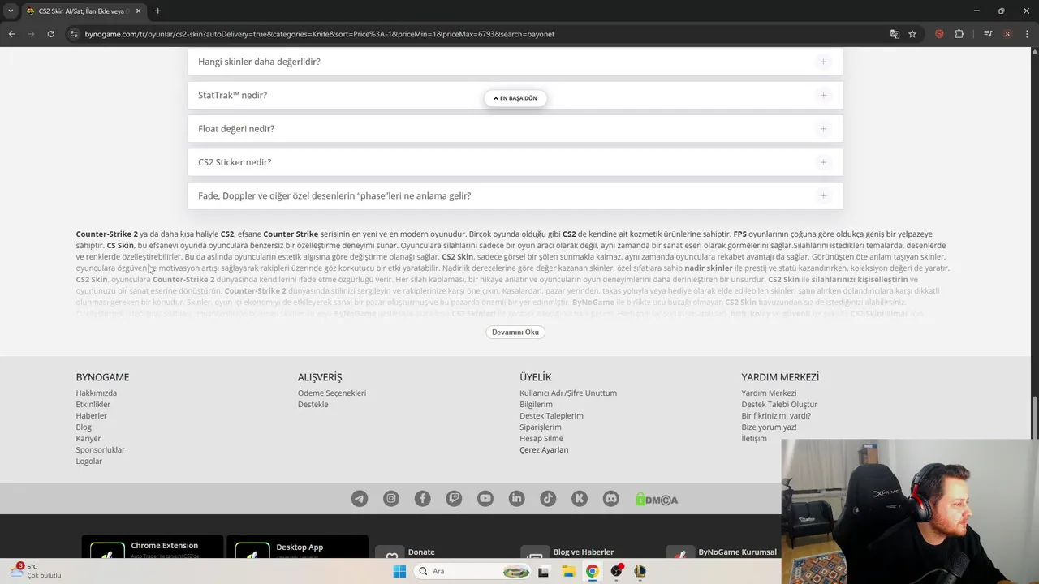Open Destek Taleplerim link
The width and height of the screenshot is (1039, 584).
(x=551, y=415)
